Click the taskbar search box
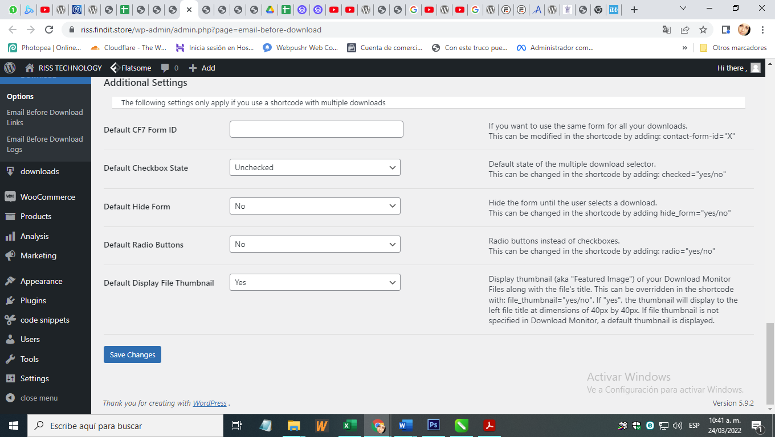775x437 pixels. [x=125, y=426]
